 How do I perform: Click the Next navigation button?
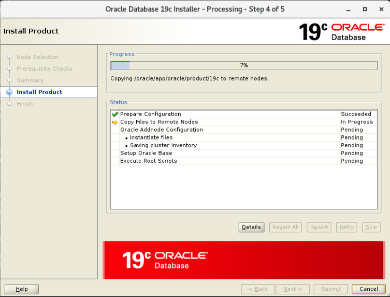tap(293, 289)
